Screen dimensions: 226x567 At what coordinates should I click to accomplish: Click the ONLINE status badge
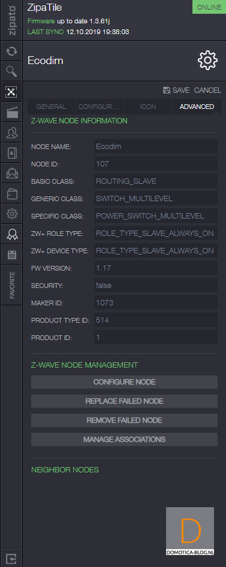(209, 7)
